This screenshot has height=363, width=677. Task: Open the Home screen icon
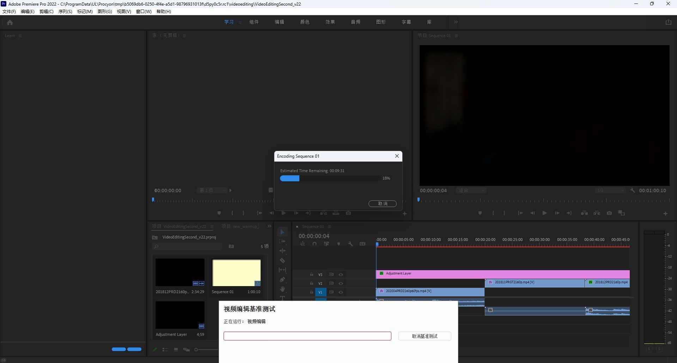[x=10, y=23]
